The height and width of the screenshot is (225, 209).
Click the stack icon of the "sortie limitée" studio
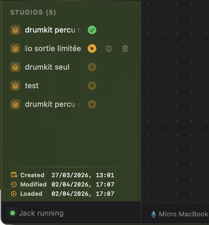click(x=15, y=48)
